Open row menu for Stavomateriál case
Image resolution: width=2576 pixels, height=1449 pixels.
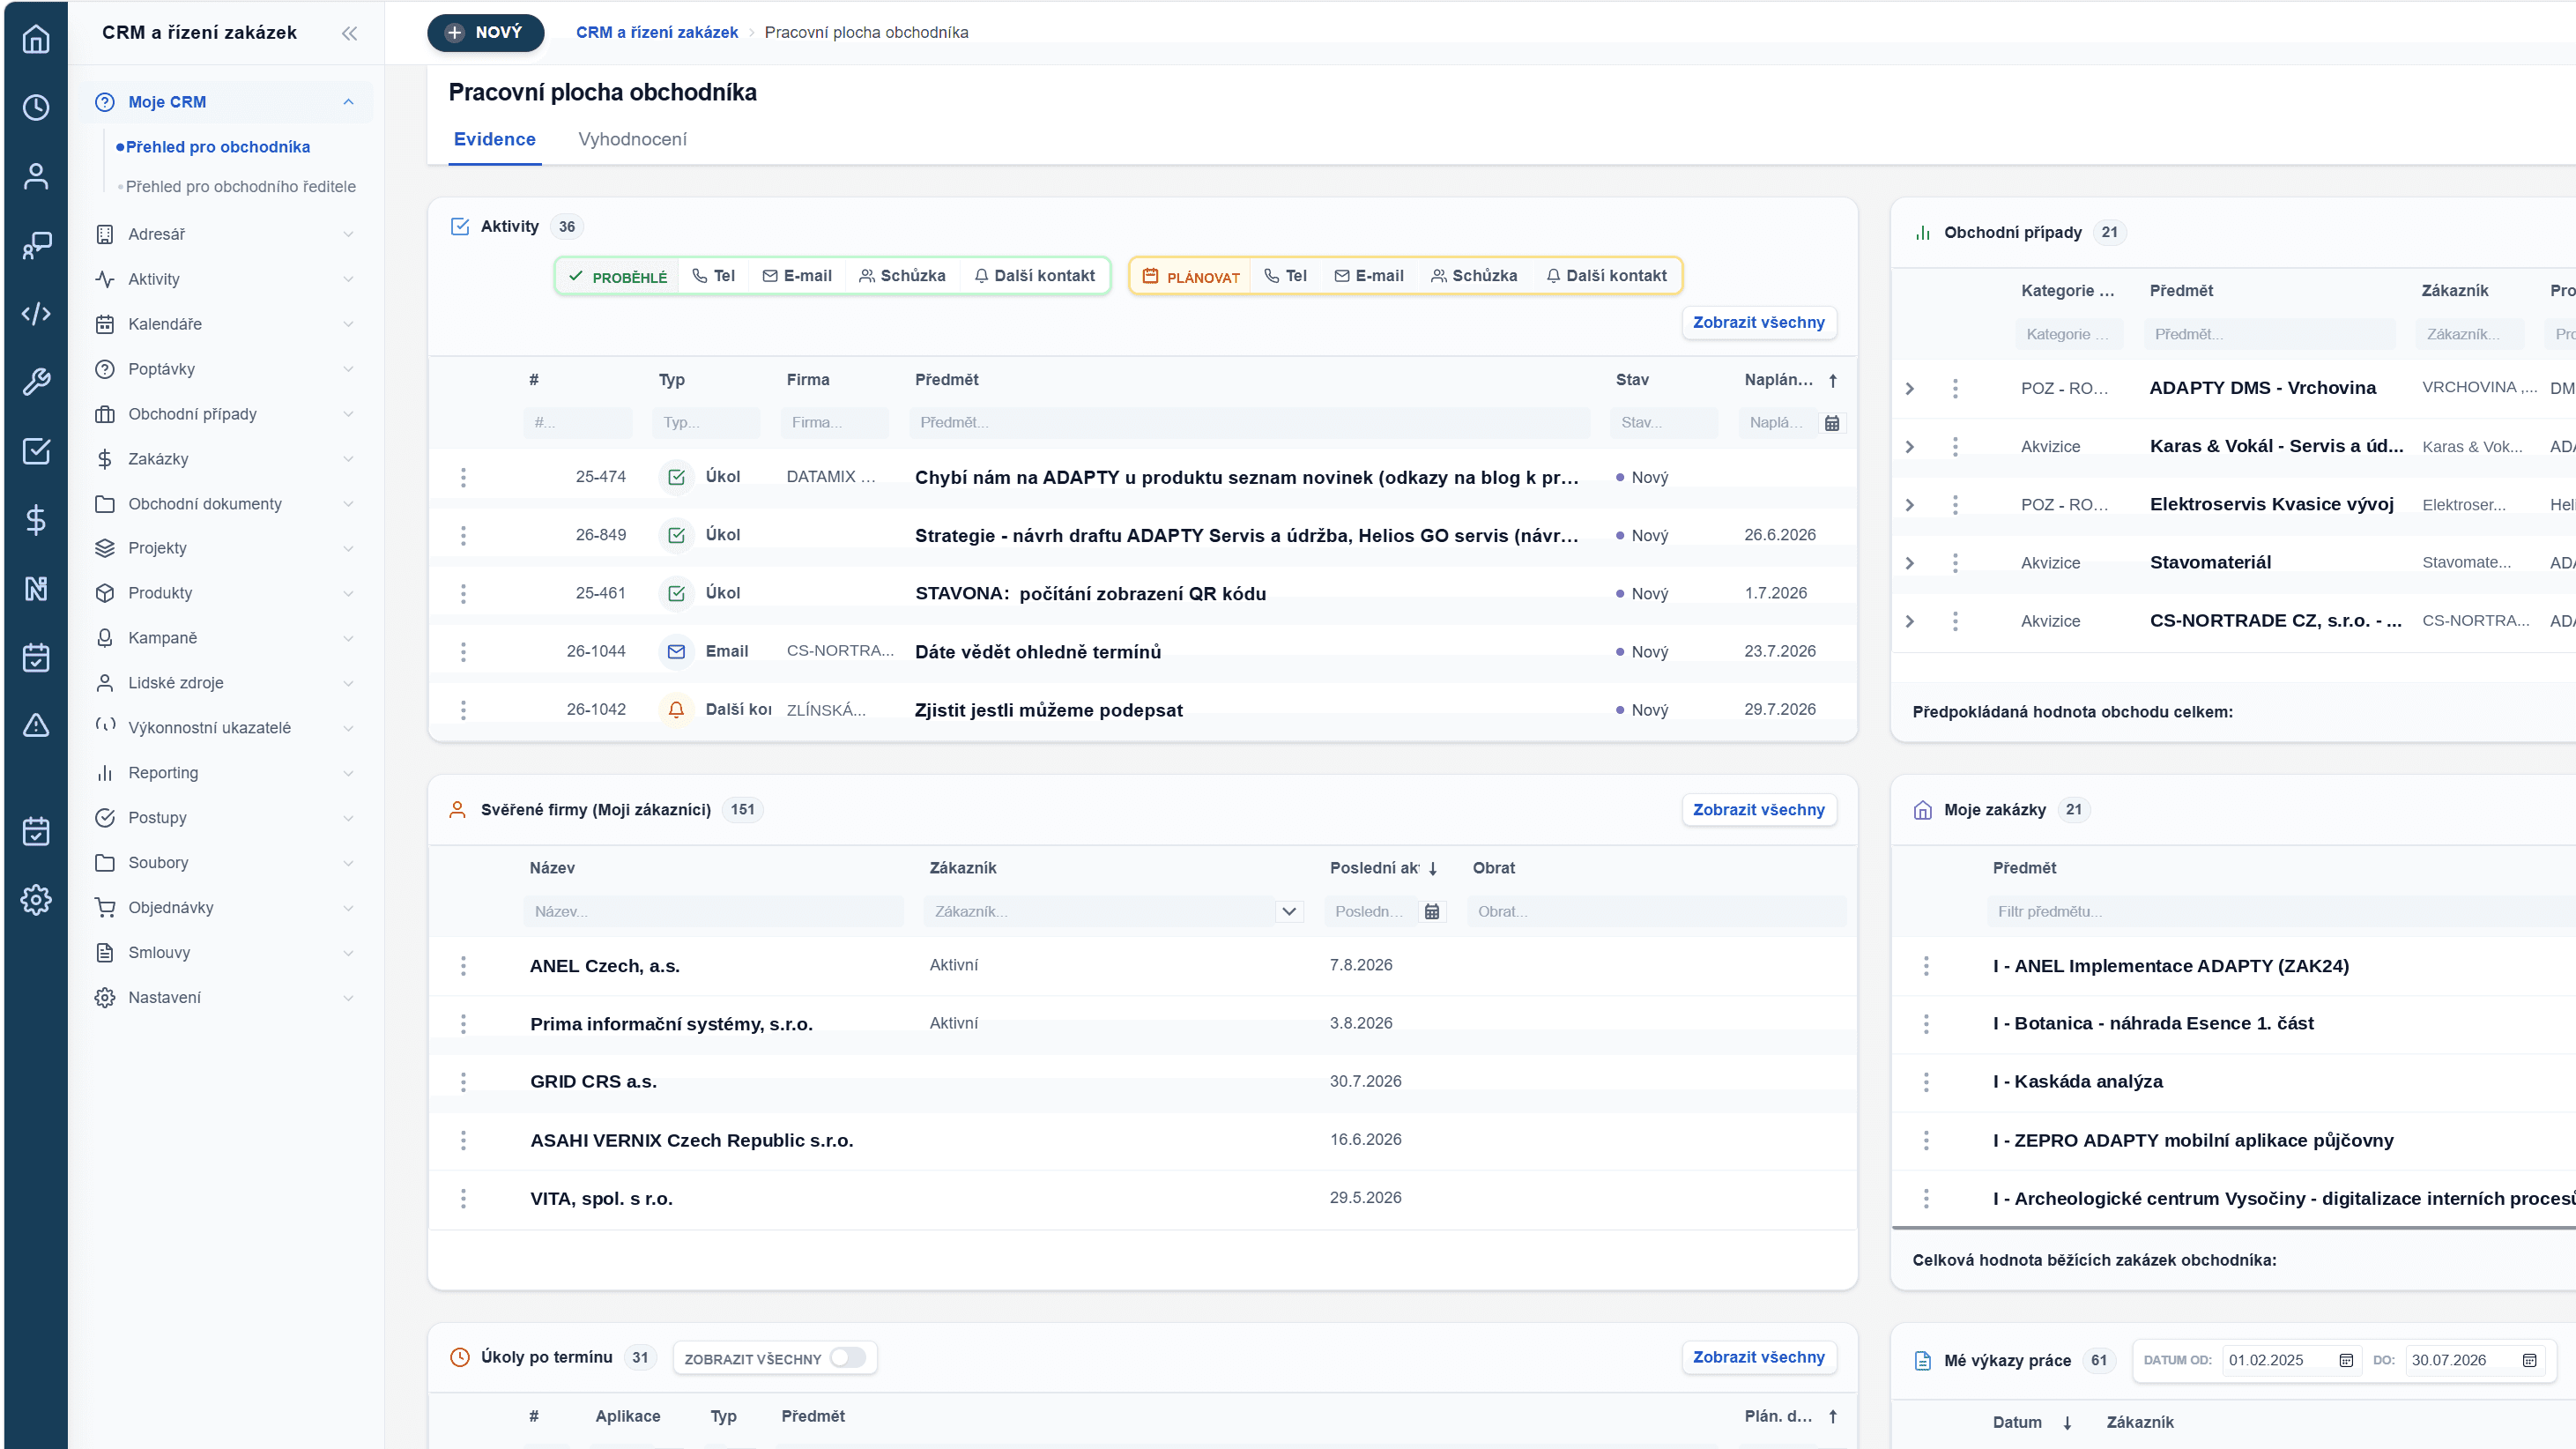click(x=1955, y=563)
